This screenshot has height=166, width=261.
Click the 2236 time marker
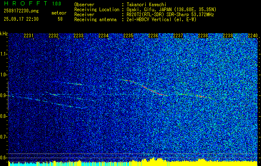pyautogui.click(x=153, y=36)
